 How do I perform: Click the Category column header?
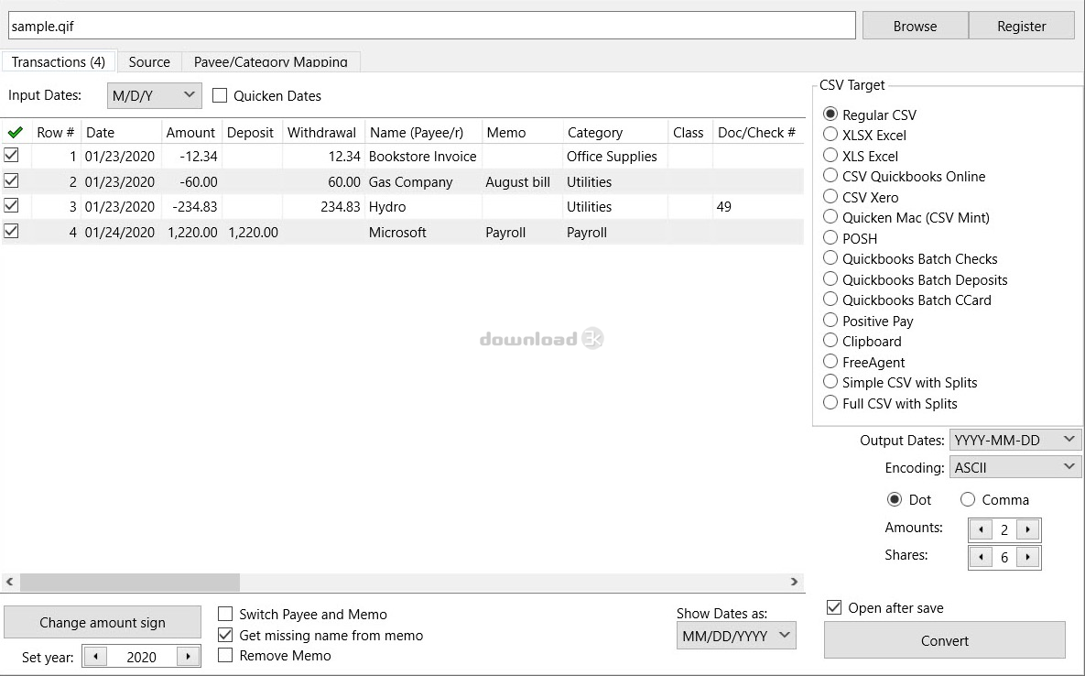click(x=615, y=132)
